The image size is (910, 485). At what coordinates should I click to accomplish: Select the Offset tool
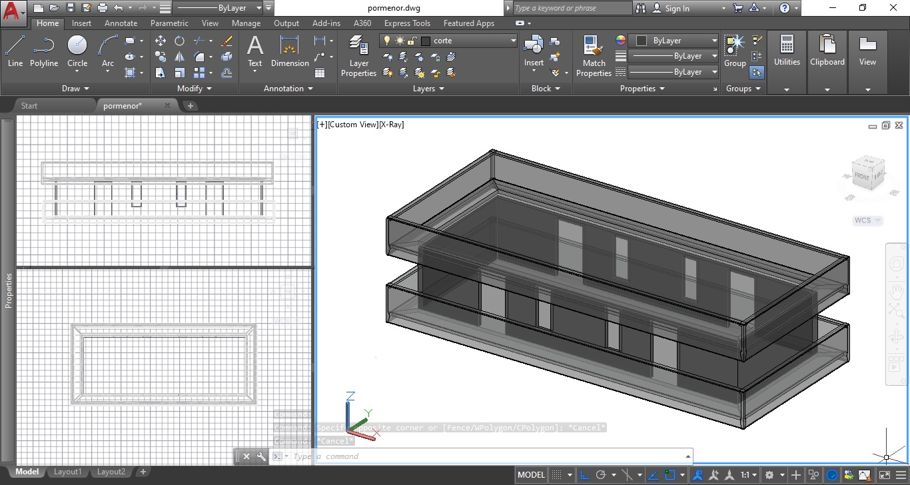[227, 73]
